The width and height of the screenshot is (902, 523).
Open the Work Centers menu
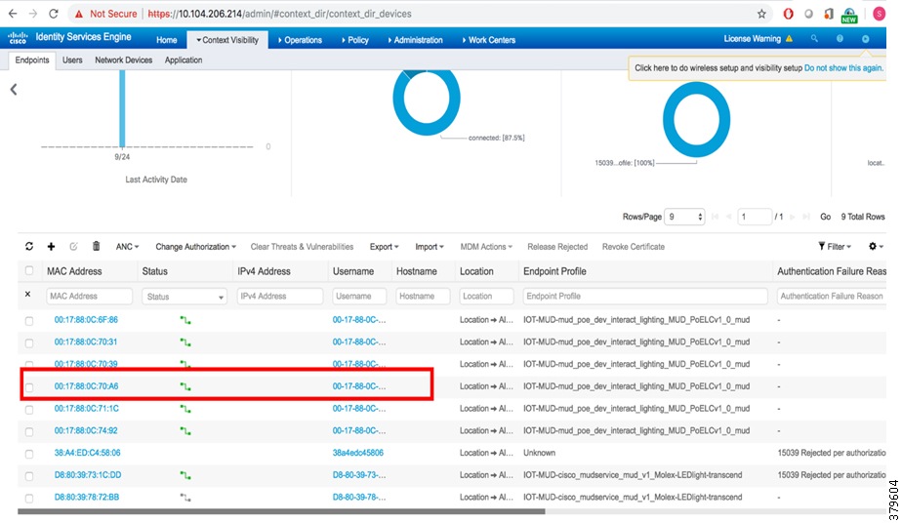point(489,40)
